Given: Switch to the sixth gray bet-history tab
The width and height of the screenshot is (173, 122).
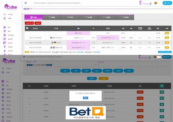Looking at the screenshot, I should (x=125, y=17).
